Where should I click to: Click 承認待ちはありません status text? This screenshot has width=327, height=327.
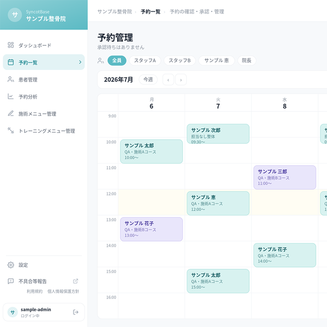coord(121,47)
